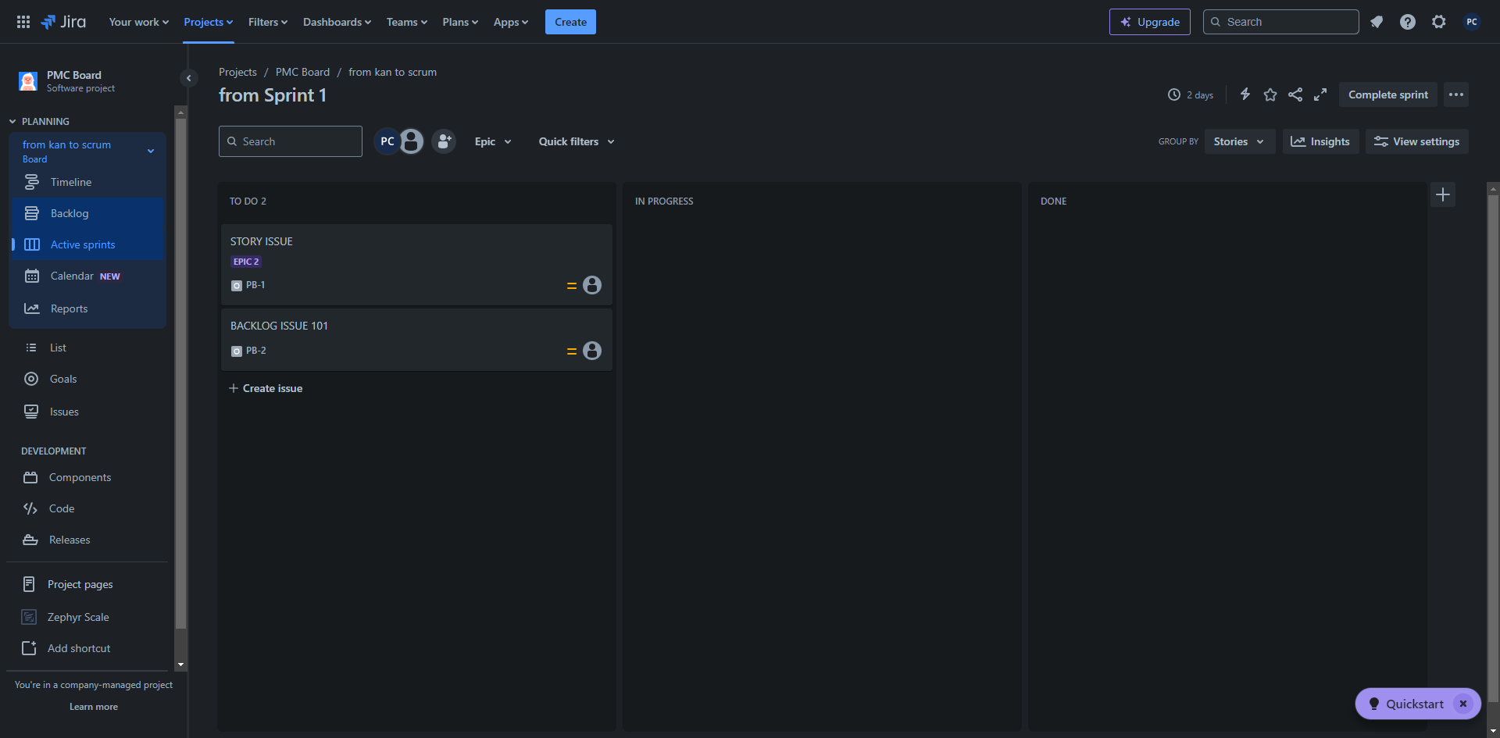Click the notifications bell icon

[x=1377, y=22]
